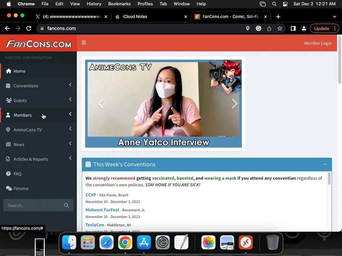This screenshot has height=256, width=342.
Task: Click the FanCons.com logo
Action: click(39, 44)
